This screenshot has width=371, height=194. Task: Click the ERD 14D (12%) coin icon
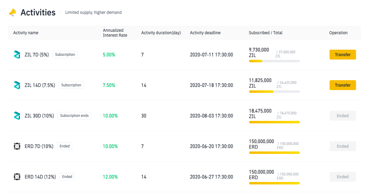[x=17, y=177]
